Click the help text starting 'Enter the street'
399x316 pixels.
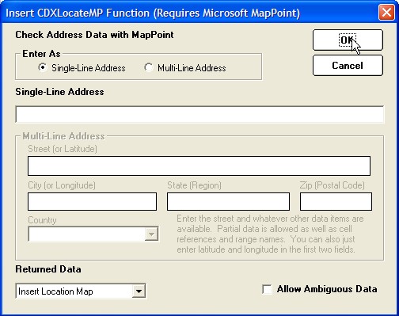270,234
